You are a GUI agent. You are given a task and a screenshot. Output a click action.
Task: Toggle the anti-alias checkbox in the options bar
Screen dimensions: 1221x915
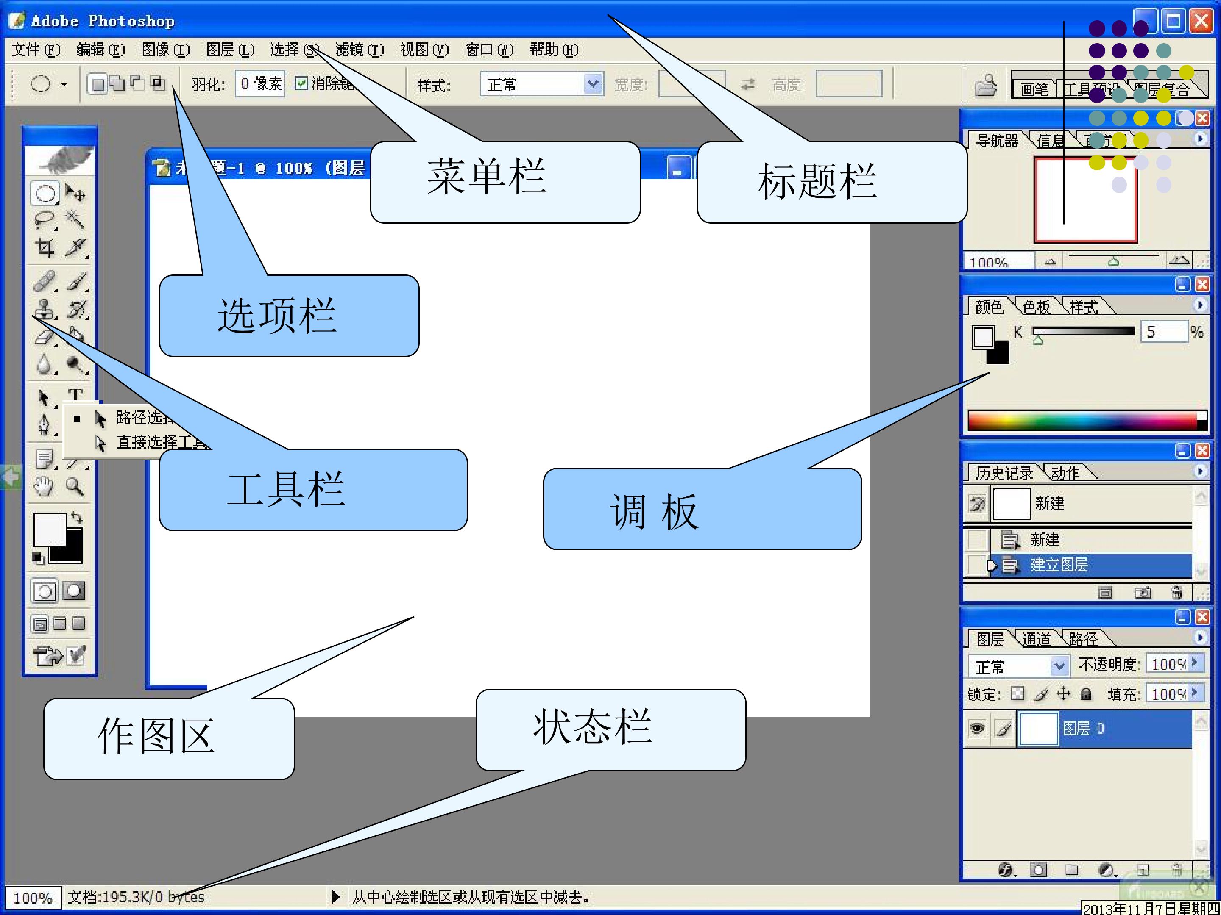point(301,84)
